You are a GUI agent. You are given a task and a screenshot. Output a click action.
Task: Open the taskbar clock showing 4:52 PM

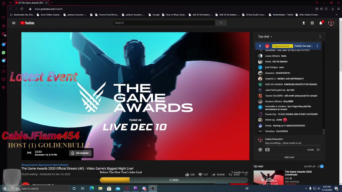(327, 189)
